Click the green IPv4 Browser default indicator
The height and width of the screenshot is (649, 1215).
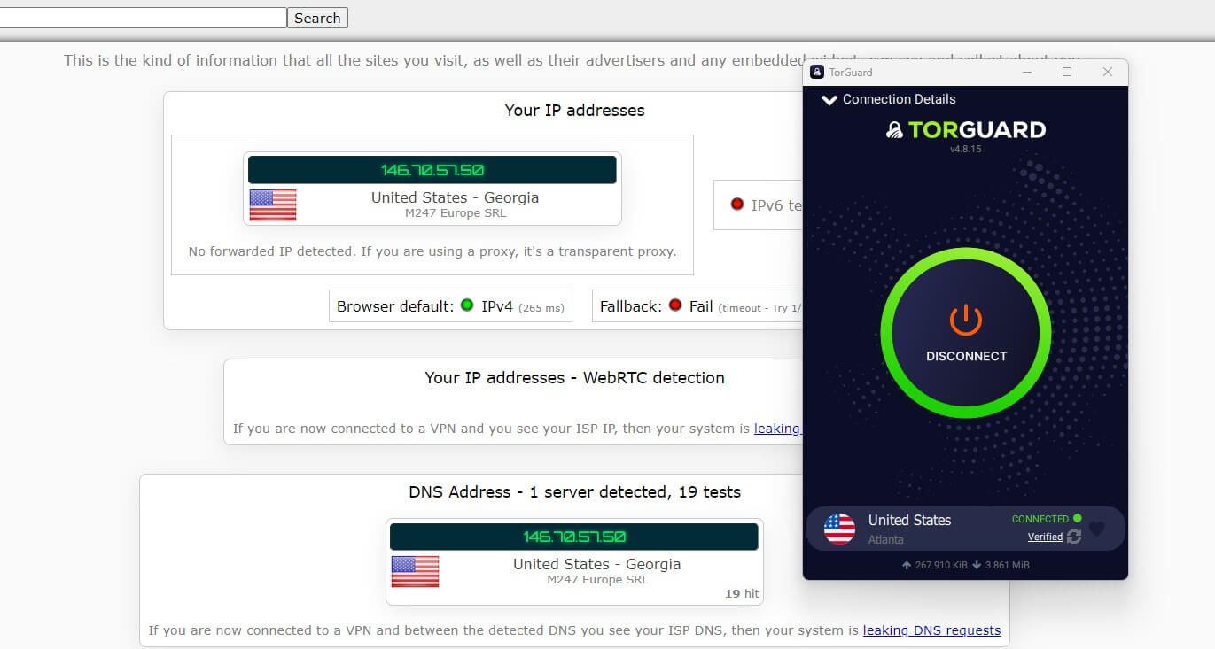tap(467, 305)
